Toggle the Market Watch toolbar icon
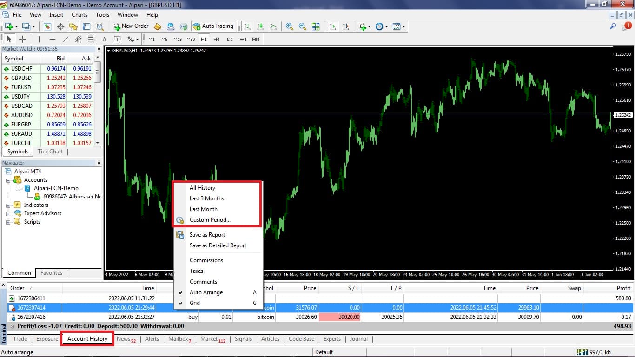Image resolution: width=635 pixels, height=357 pixels. tap(47, 26)
